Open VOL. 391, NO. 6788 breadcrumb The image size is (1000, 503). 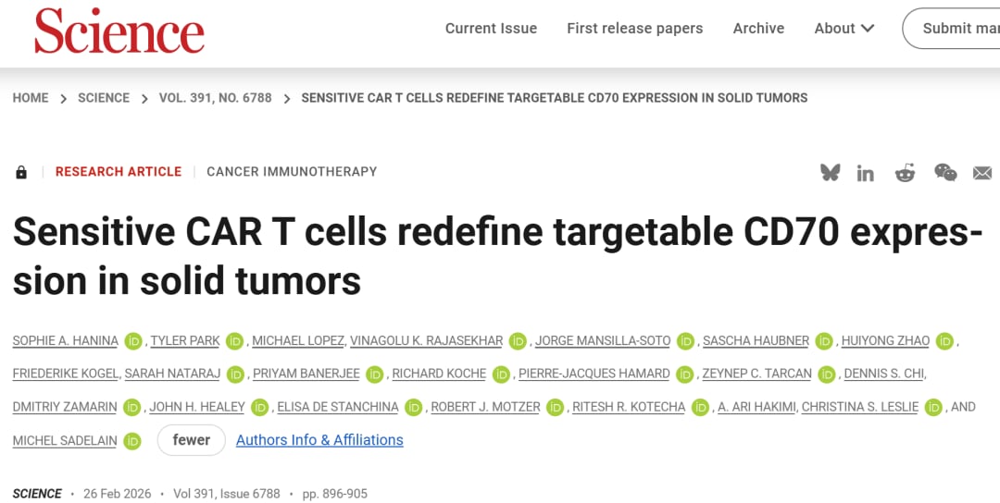tap(215, 98)
